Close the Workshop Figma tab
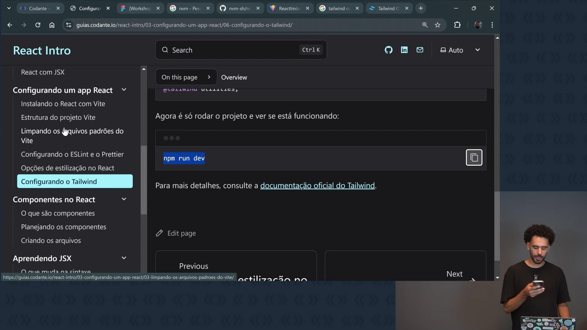This screenshot has width=587, height=330. [x=158, y=8]
